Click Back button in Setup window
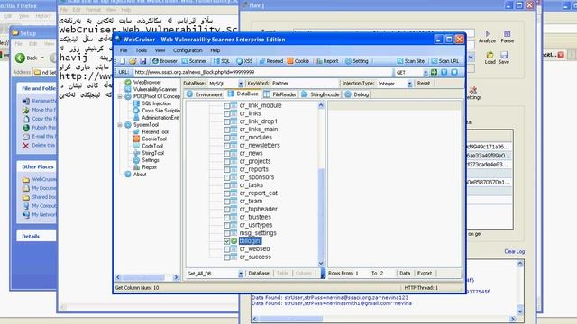This screenshot has height=324, width=577. tap(26, 58)
